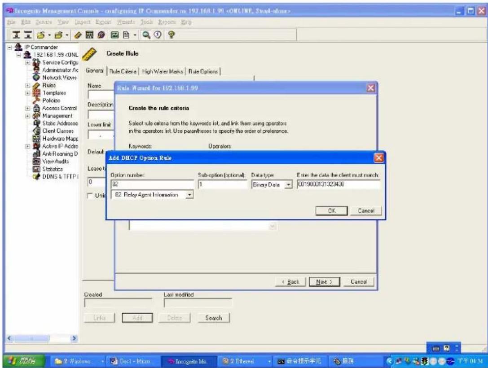Select Network Views tree node
This screenshot has width=488, height=368.
tap(59, 78)
